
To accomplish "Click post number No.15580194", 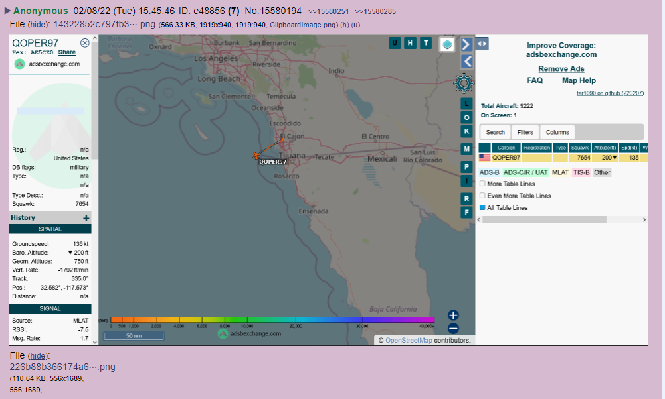I will [x=273, y=11].
